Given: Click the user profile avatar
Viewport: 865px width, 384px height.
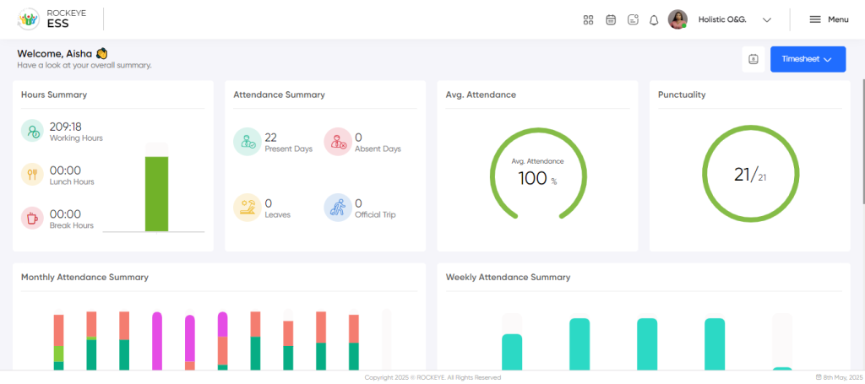Looking at the screenshot, I should click(x=677, y=19).
